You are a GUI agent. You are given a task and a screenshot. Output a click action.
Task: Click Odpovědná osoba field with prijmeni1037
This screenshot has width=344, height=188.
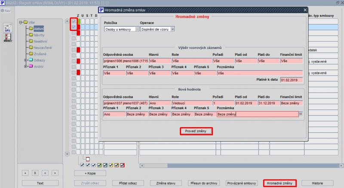[x=126, y=103]
